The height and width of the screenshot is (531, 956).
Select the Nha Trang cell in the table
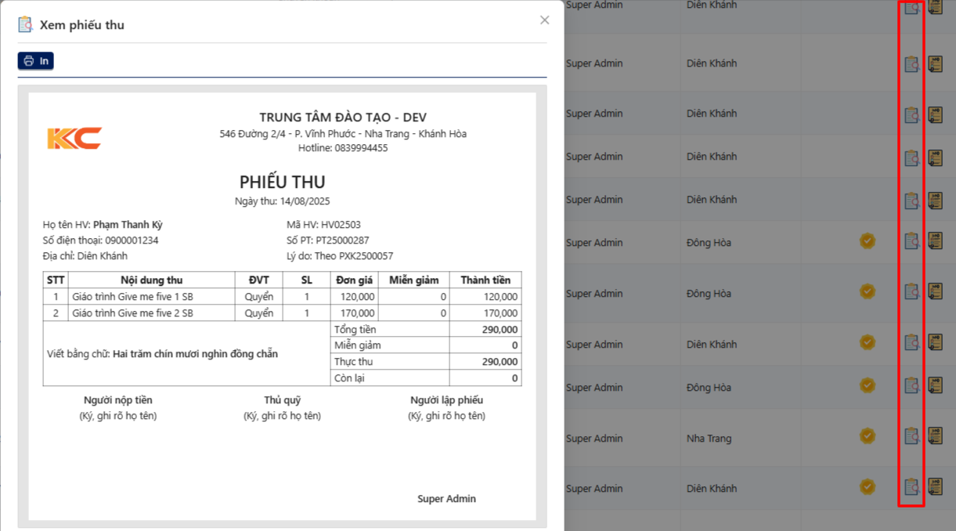(x=709, y=439)
